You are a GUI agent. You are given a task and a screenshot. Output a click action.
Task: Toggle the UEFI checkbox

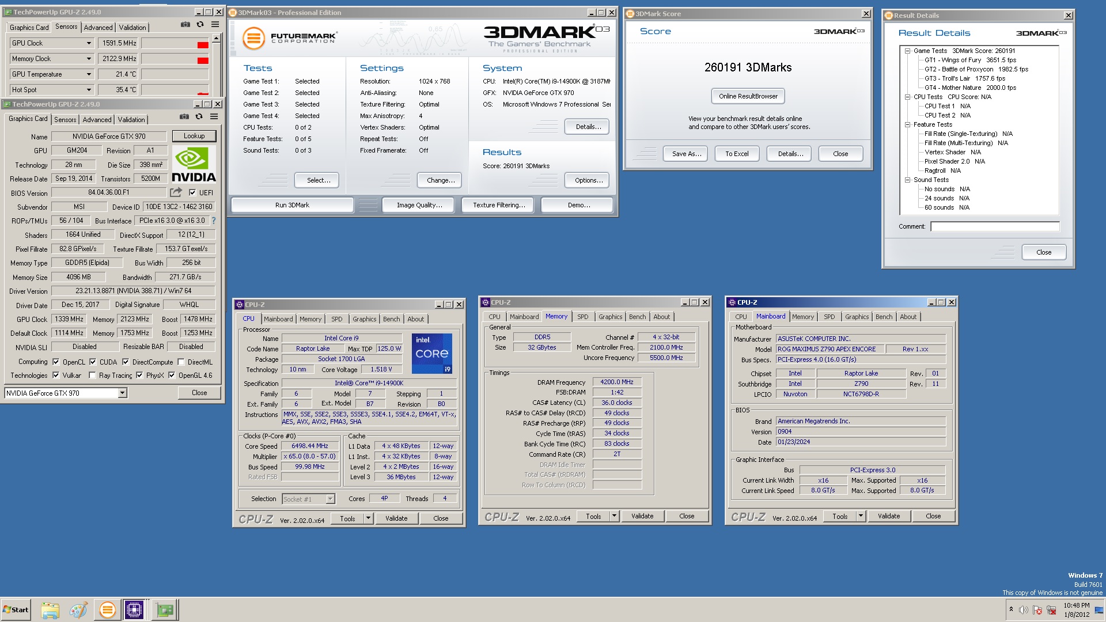(192, 192)
